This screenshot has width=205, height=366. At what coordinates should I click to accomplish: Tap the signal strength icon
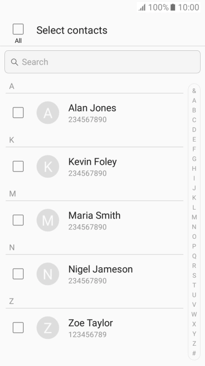142,8
